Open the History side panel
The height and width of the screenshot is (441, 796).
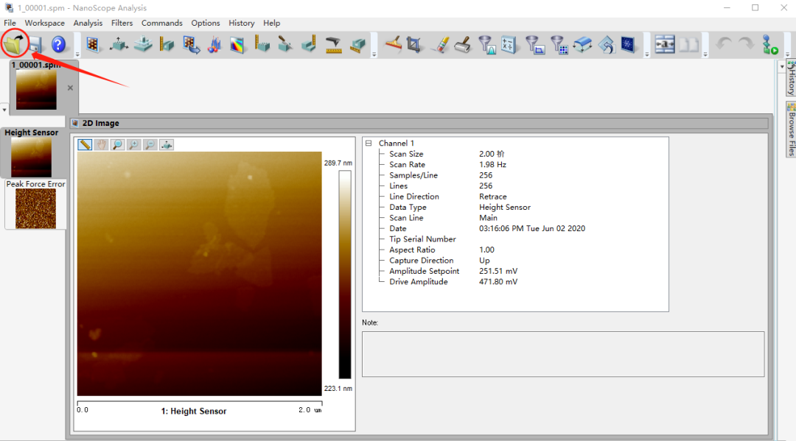coord(791,80)
